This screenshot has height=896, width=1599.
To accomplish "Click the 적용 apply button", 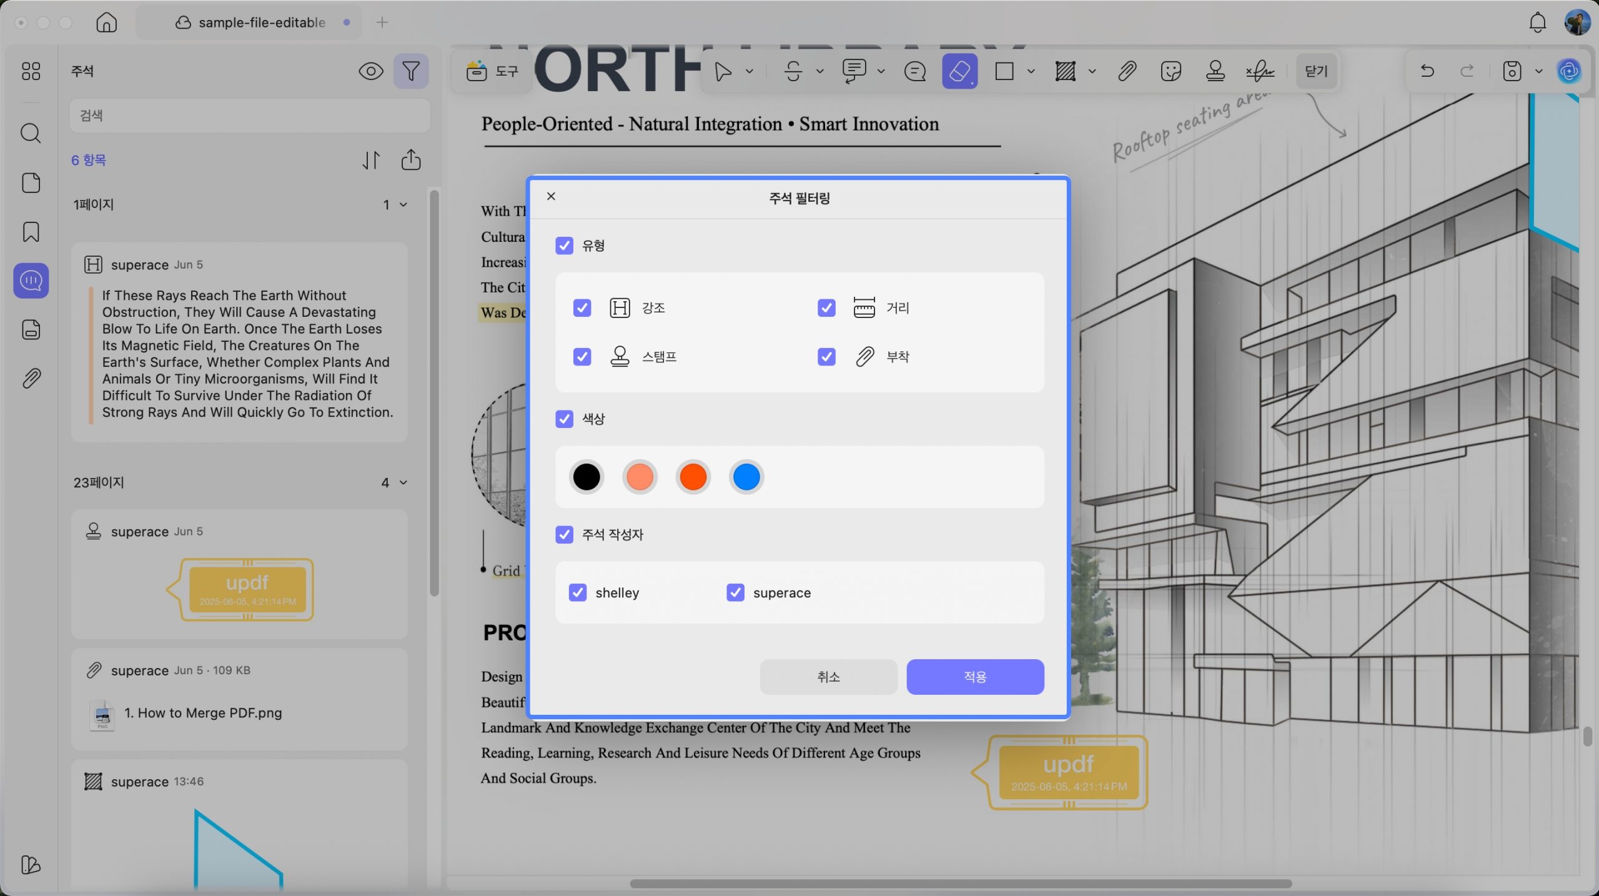I will click(975, 677).
